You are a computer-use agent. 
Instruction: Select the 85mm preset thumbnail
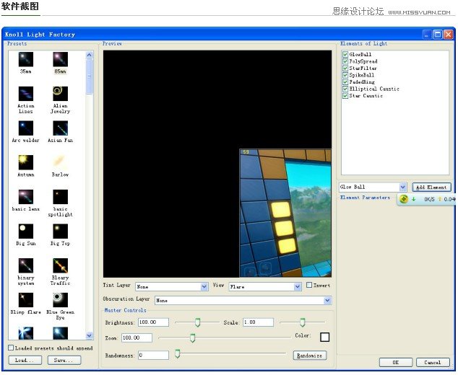click(60, 59)
